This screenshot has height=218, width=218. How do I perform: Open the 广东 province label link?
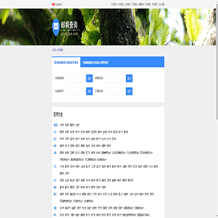click(x=55, y=167)
